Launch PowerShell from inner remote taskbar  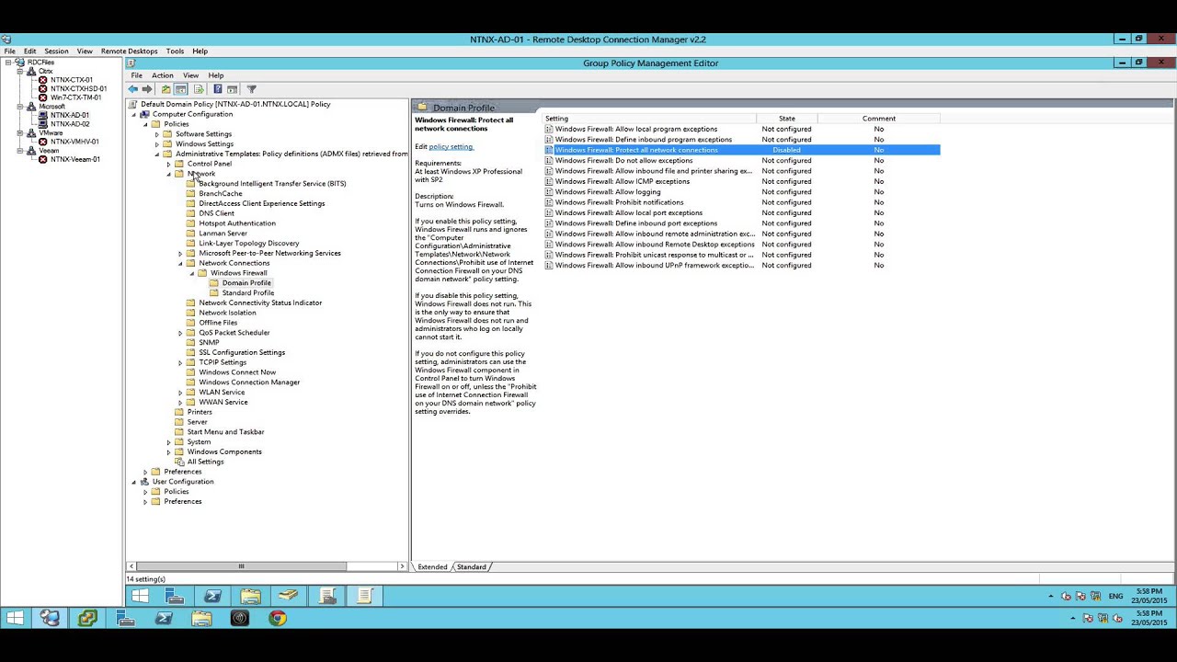point(212,596)
